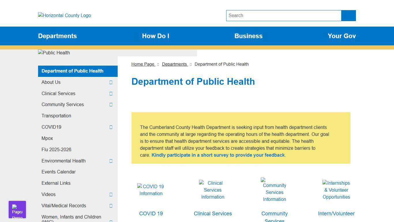
Task: Click the Public Health logo image
Action: pyautogui.click(x=54, y=53)
